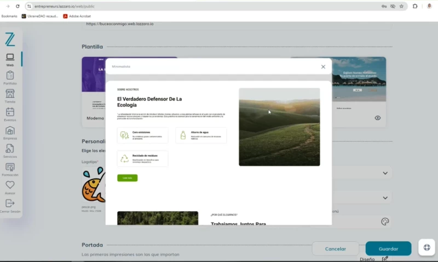The width and height of the screenshot is (438, 262).
Task: Open Servicios in the sidebar
Action: click(x=10, y=151)
